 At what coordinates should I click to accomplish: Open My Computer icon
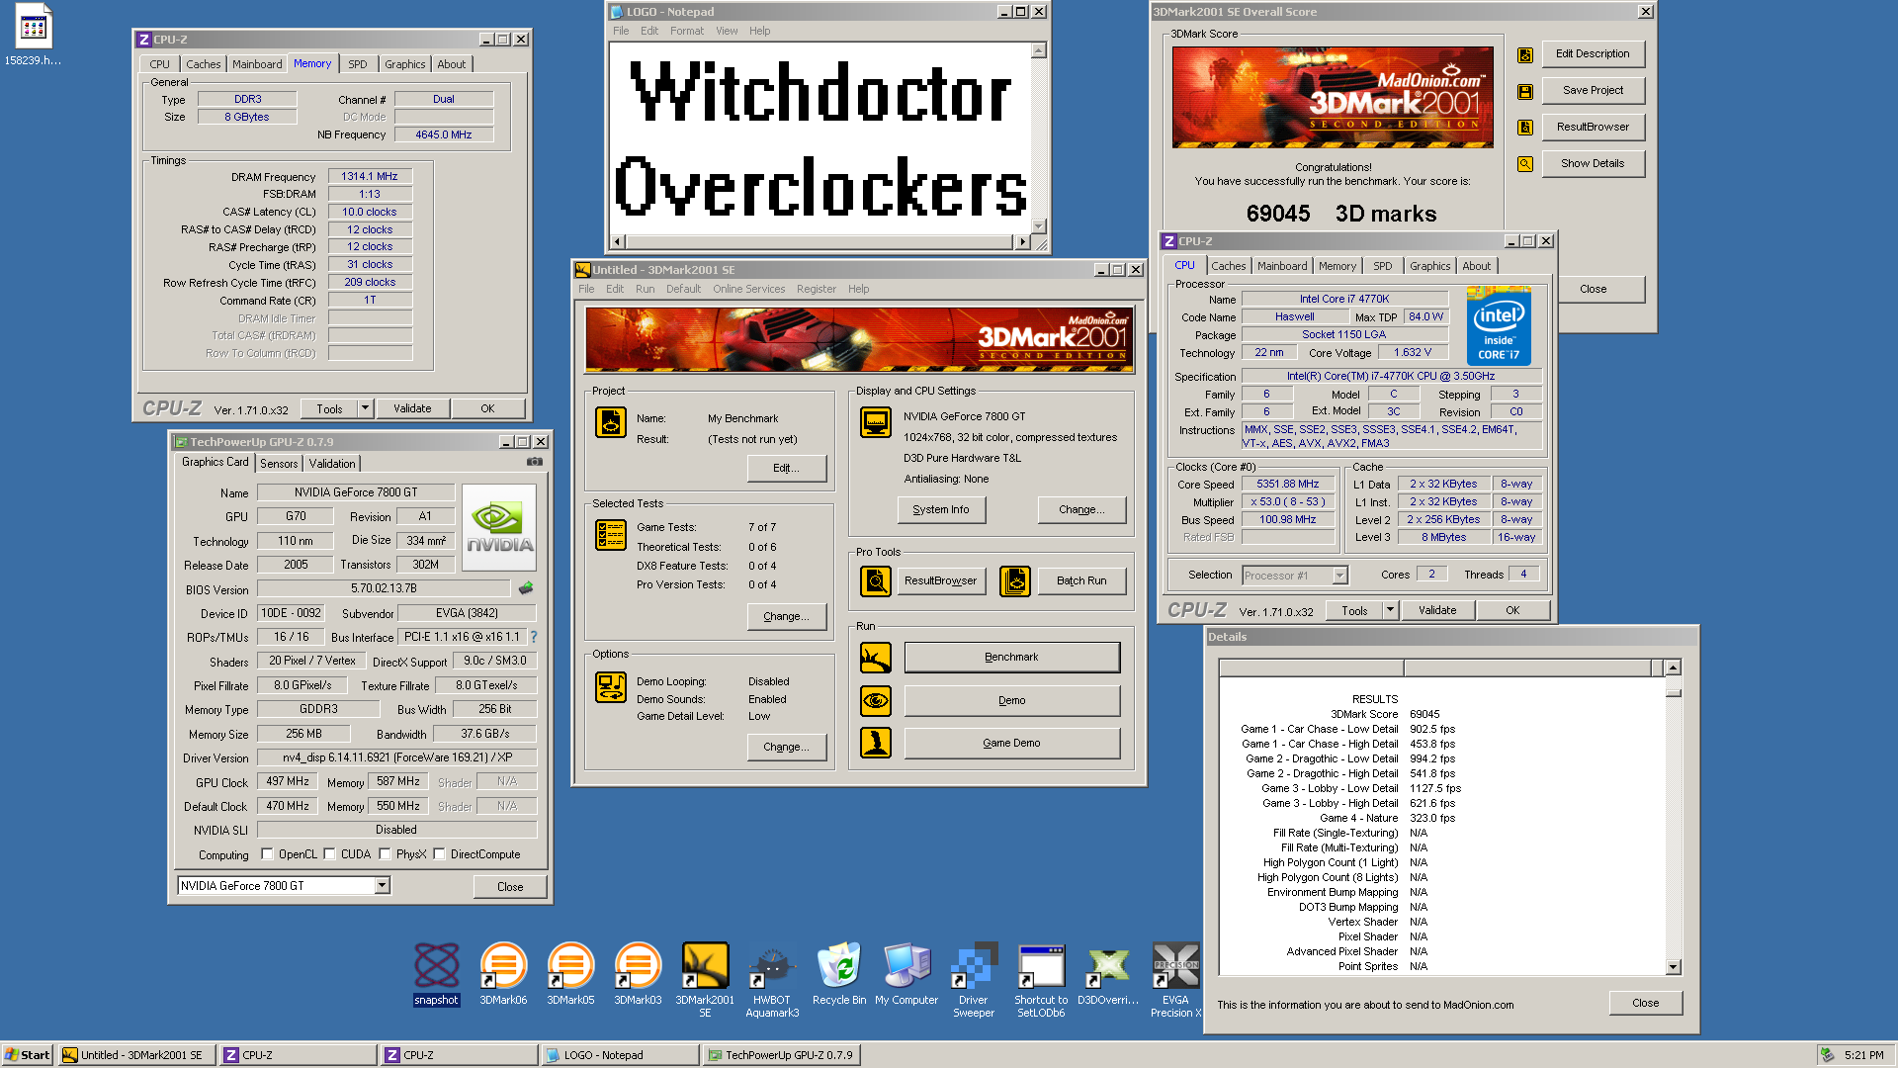906,973
